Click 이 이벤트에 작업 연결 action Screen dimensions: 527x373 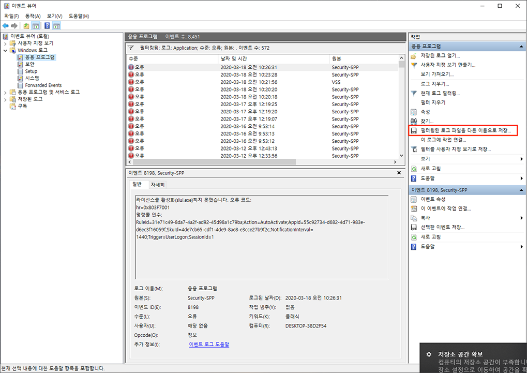[x=445, y=208]
